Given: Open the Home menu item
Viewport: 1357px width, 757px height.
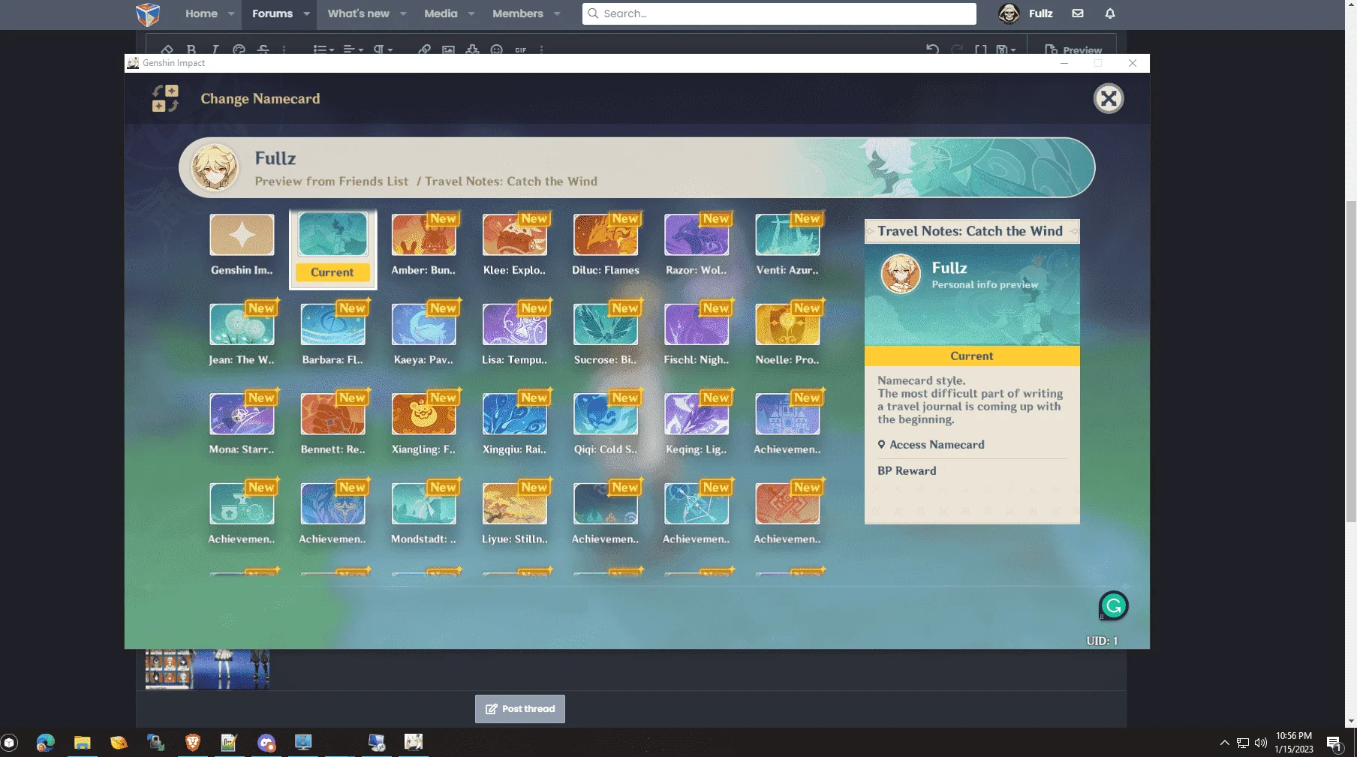Looking at the screenshot, I should [201, 14].
